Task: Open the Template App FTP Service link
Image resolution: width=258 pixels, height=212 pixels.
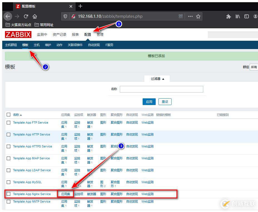Action: 31,122
